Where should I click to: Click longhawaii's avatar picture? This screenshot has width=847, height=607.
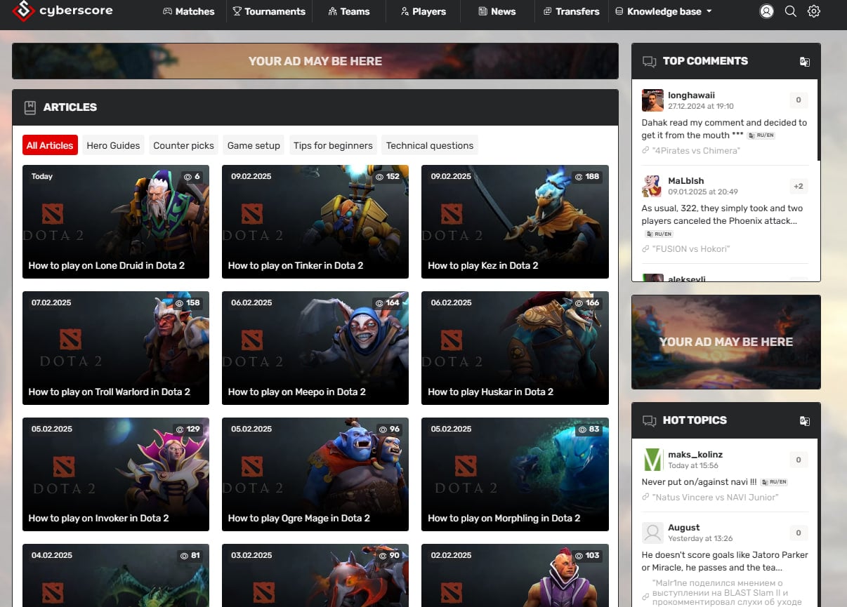[652, 100]
